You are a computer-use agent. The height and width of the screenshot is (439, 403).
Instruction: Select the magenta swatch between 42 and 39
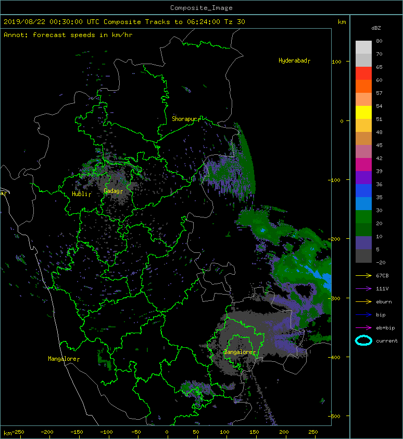tap(363, 165)
